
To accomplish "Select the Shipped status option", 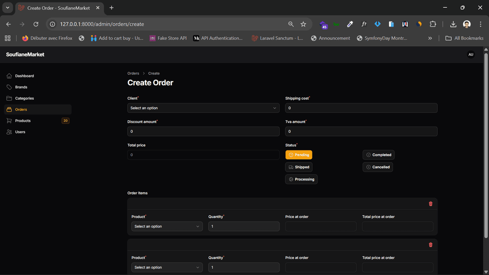I will (x=299, y=167).
